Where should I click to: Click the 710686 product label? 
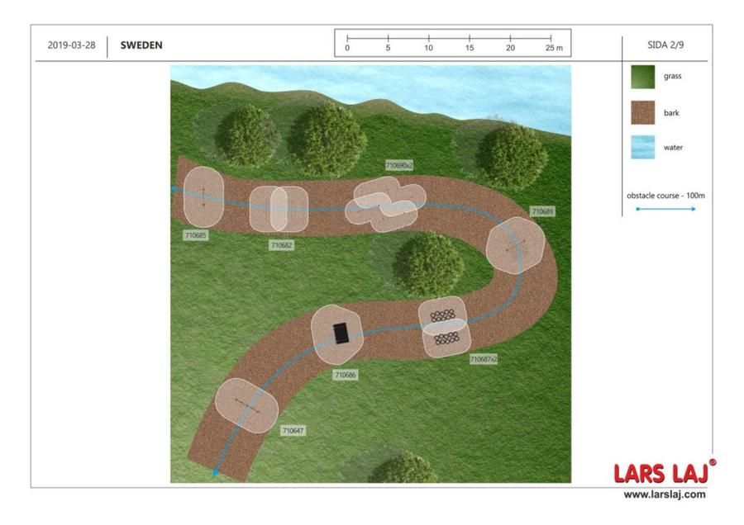click(345, 375)
